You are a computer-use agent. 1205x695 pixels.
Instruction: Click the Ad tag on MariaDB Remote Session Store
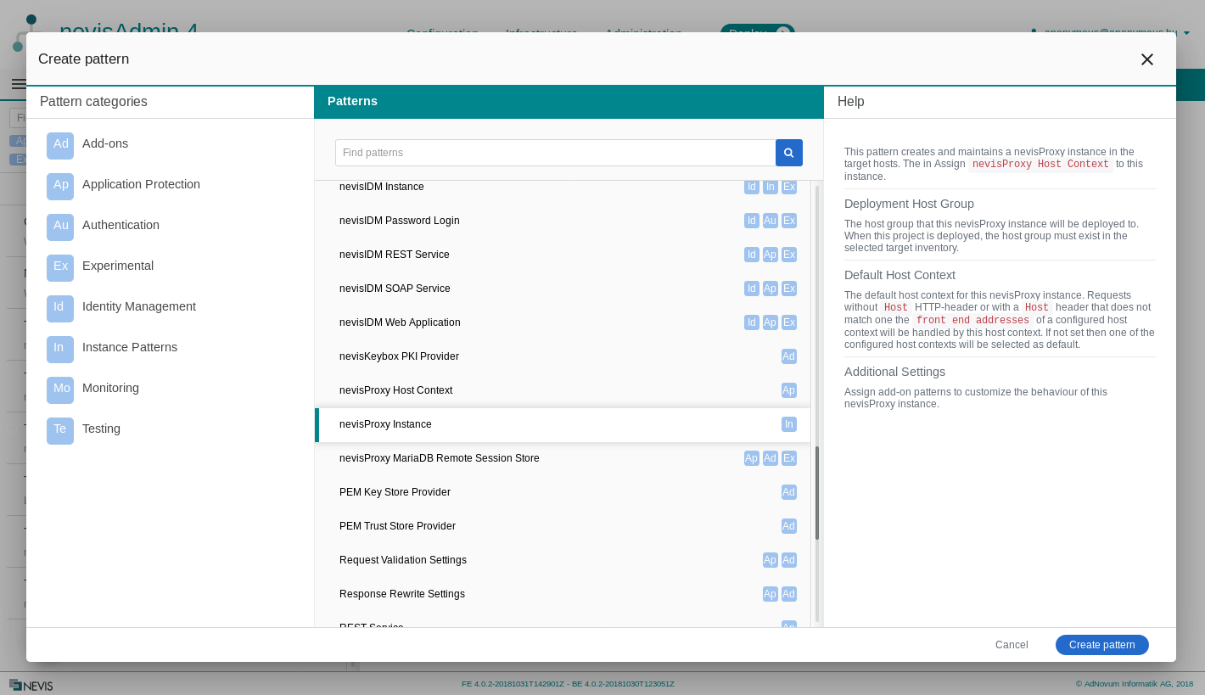pos(771,458)
